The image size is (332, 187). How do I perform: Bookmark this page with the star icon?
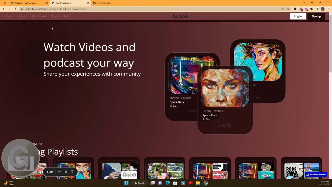click(x=288, y=9)
